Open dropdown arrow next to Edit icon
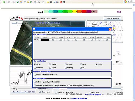 45,2
